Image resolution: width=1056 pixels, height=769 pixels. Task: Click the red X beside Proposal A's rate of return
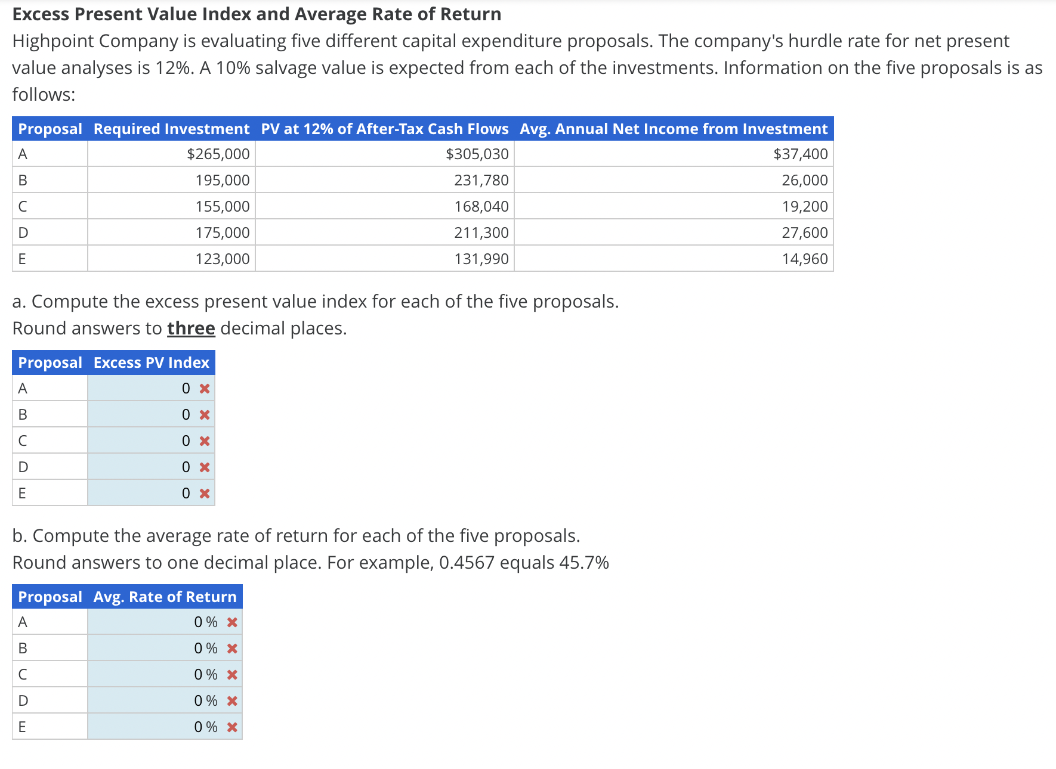pyautogui.click(x=232, y=622)
